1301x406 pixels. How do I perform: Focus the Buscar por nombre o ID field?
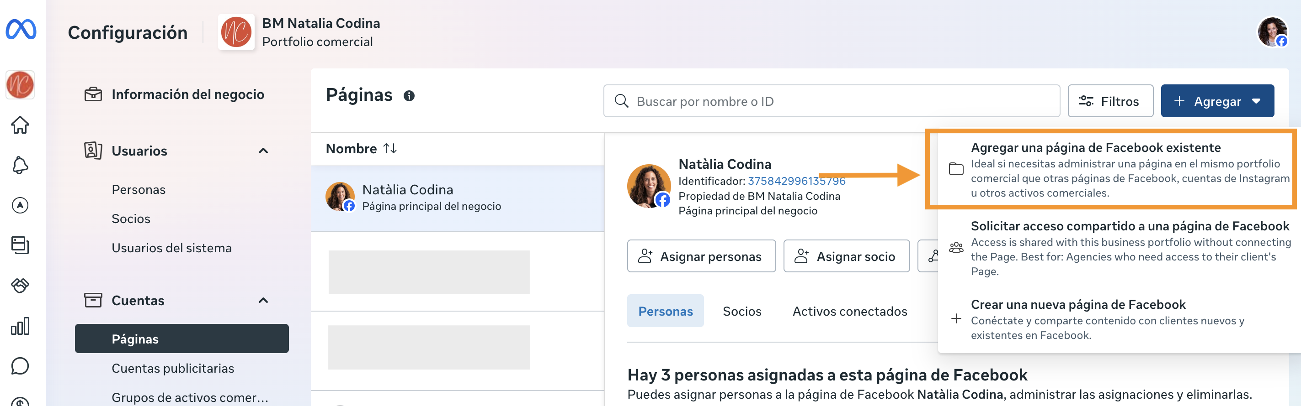point(832,101)
